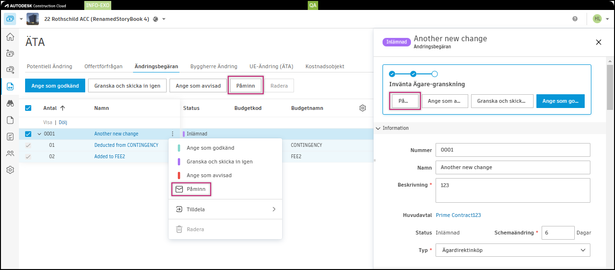Open the Prime Contract123 link
615x270 pixels.
pos(458,215)
